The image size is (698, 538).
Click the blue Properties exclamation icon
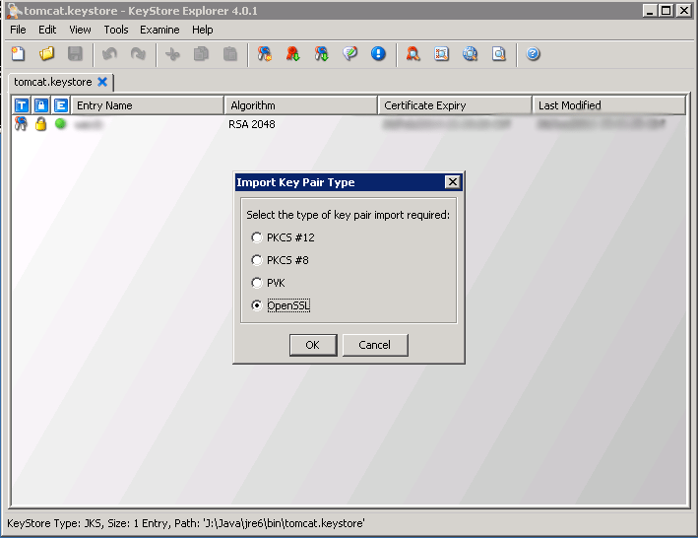(378, 54)
